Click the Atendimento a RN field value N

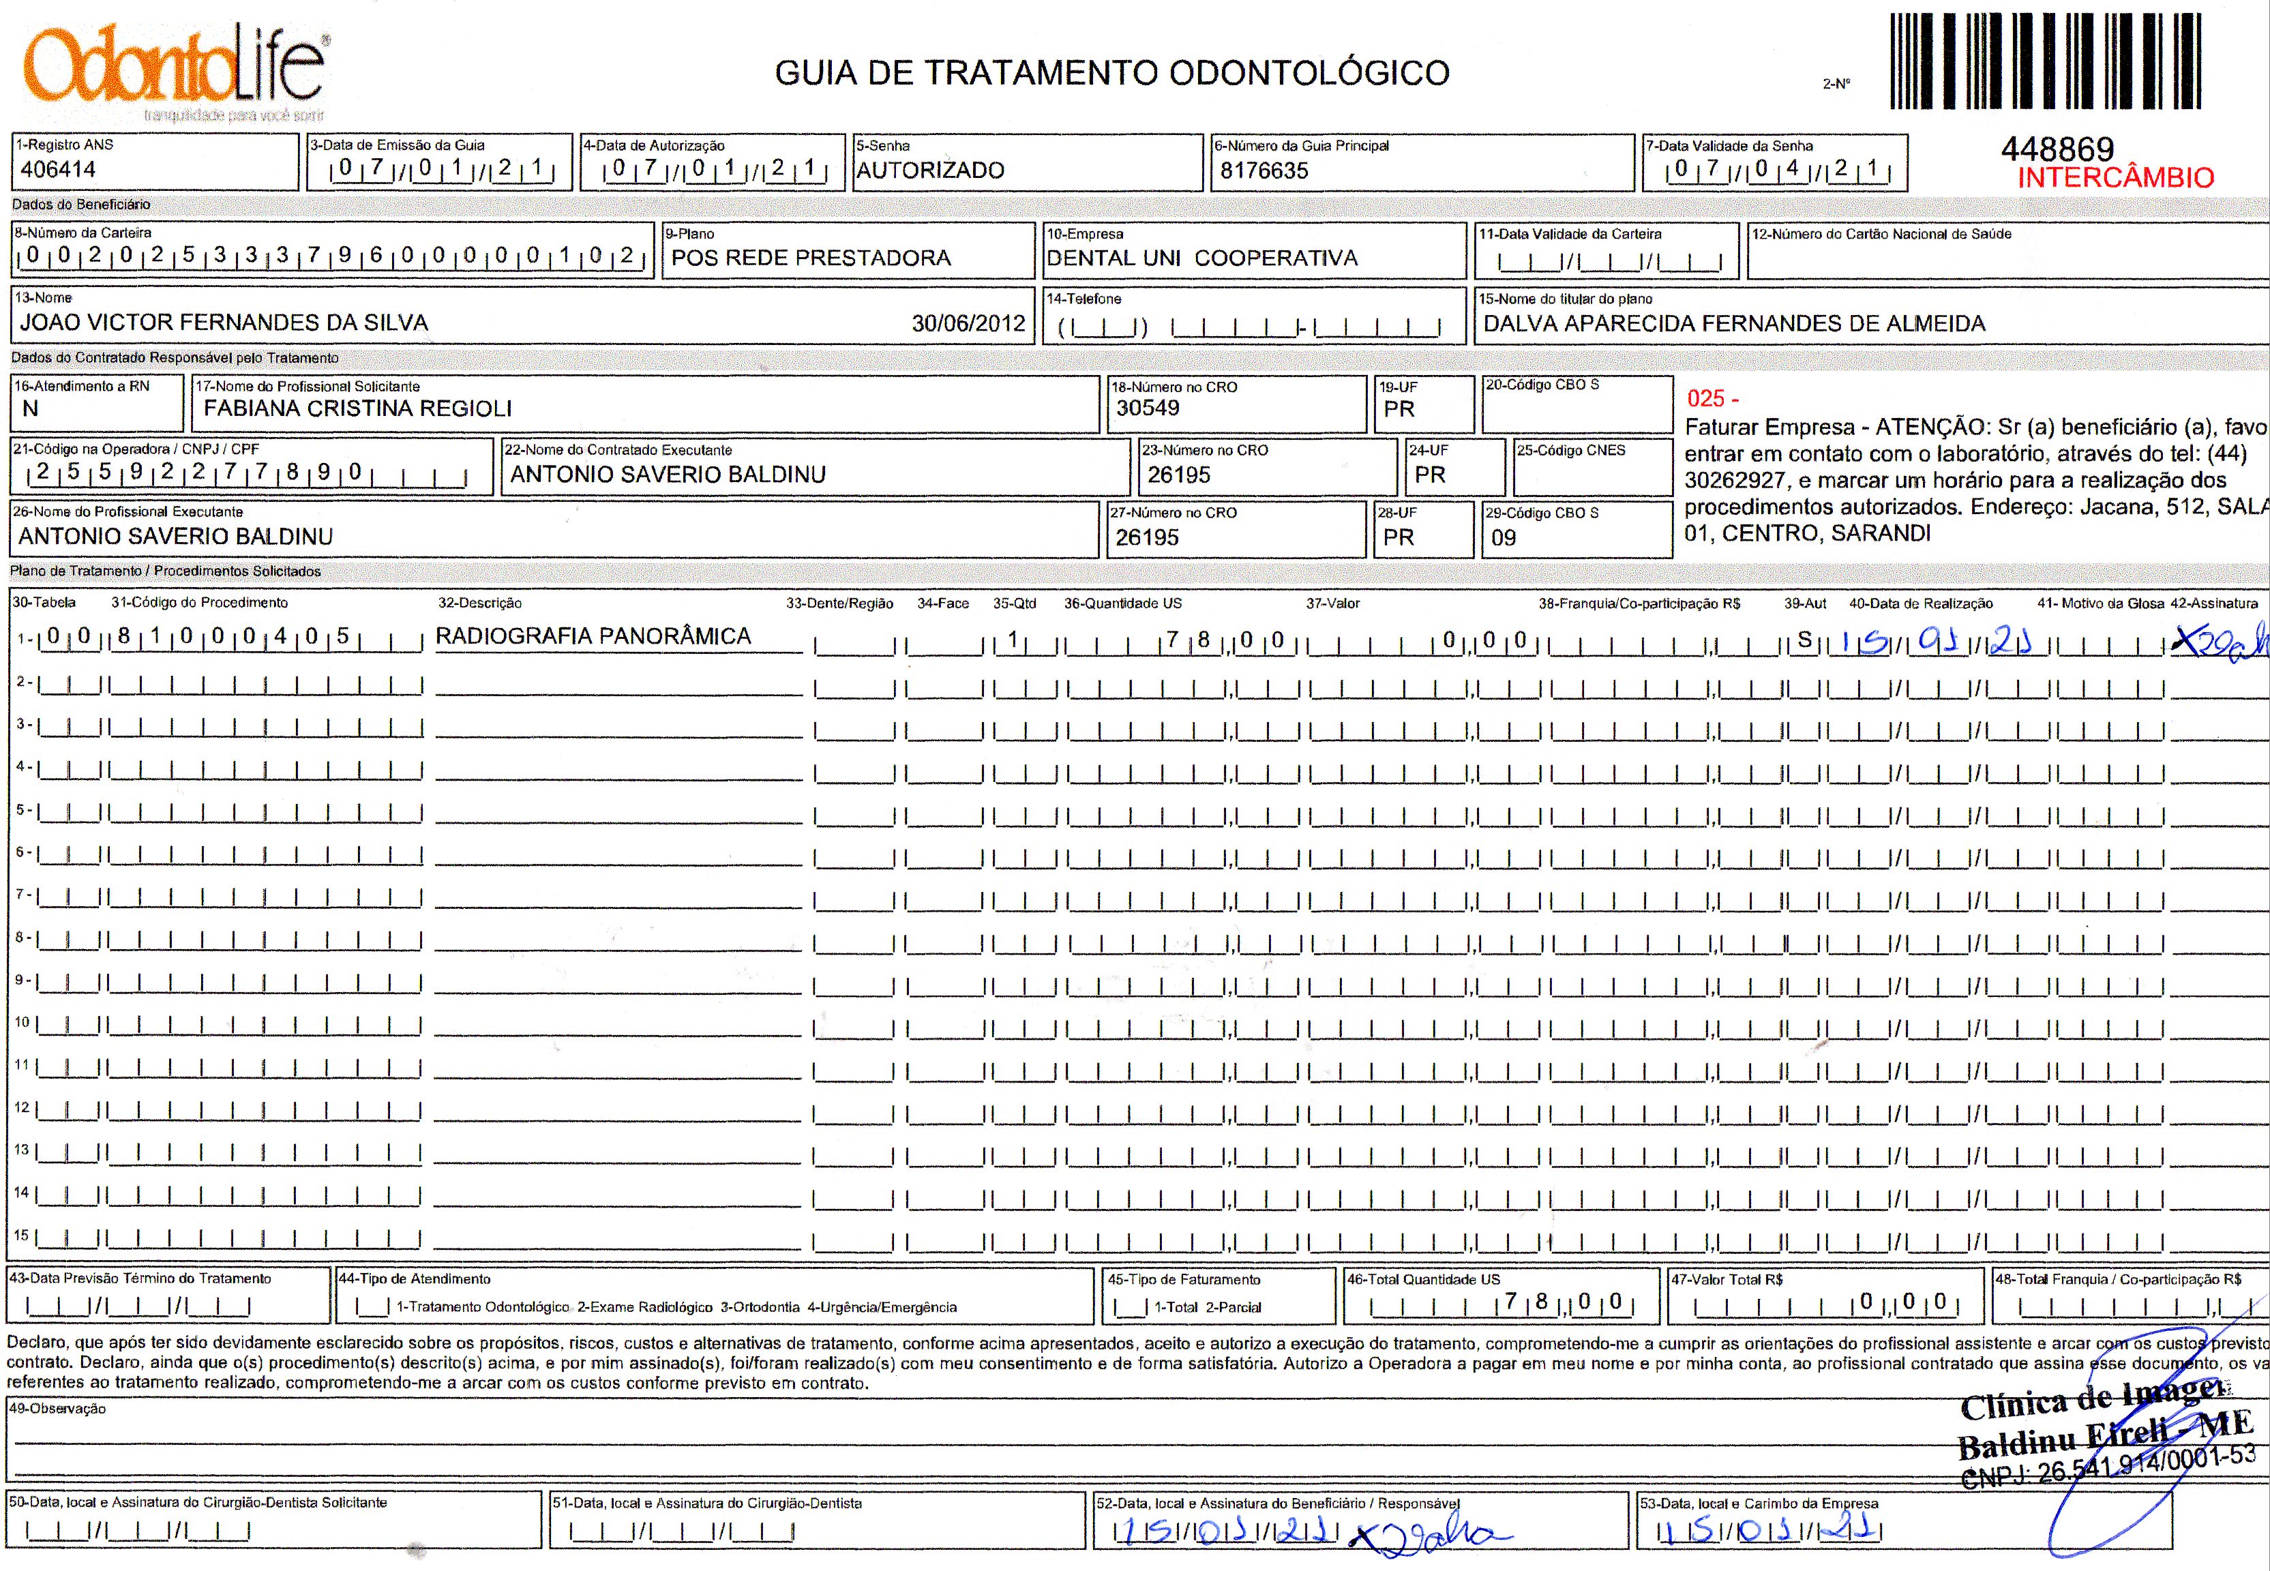tap(31, 410)
